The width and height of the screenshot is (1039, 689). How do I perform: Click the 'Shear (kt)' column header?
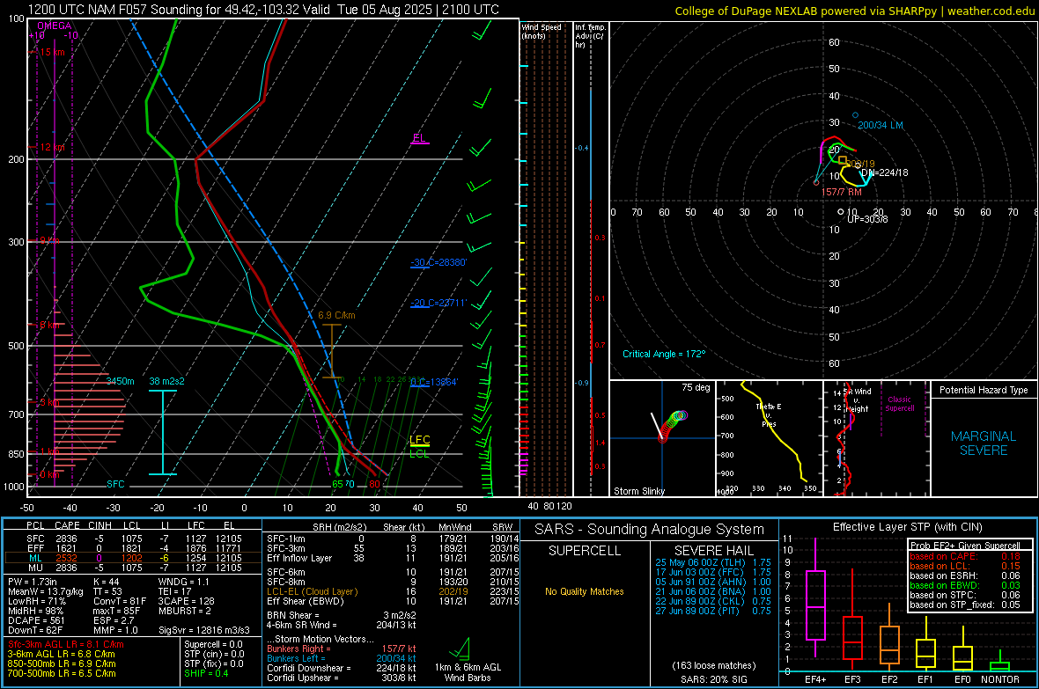tap(403, 527)
